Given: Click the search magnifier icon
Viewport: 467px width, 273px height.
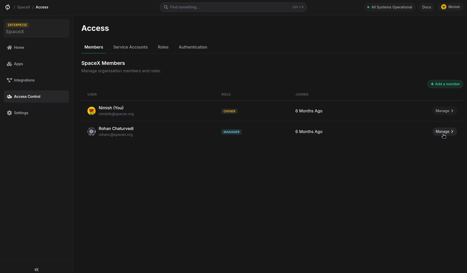Looking at the screenshot, I should point(166,7).
